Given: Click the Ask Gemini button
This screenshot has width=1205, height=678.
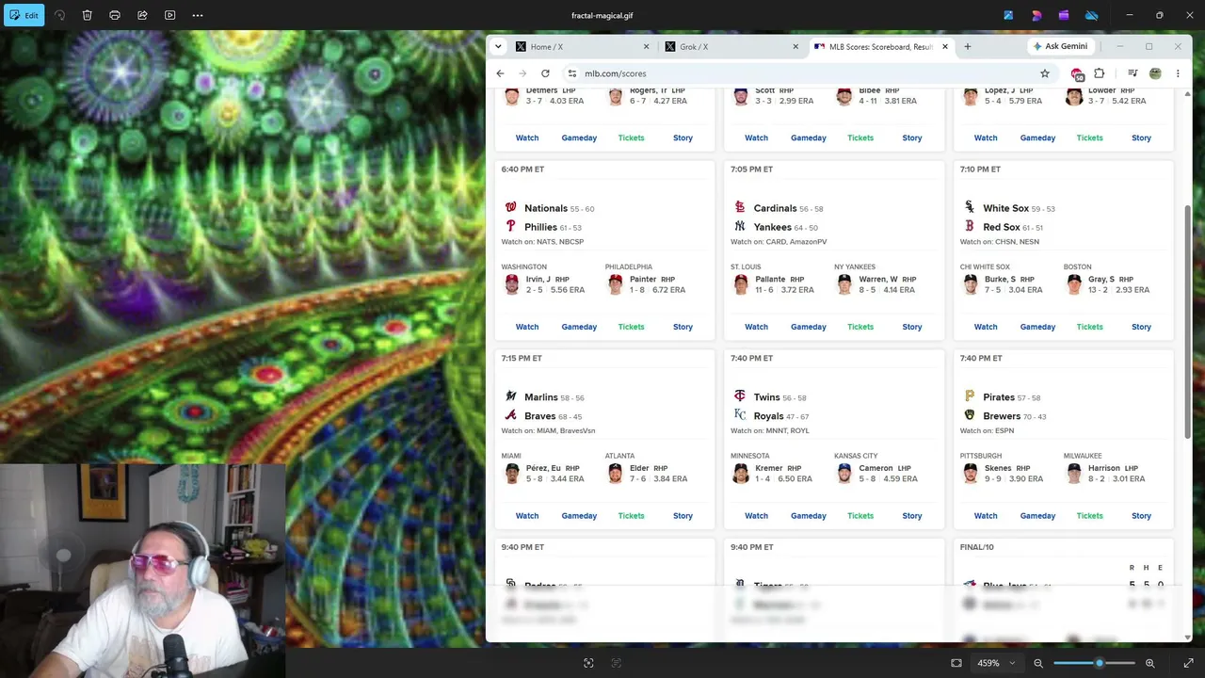Looking at the screenshot, I should 1060,46.
